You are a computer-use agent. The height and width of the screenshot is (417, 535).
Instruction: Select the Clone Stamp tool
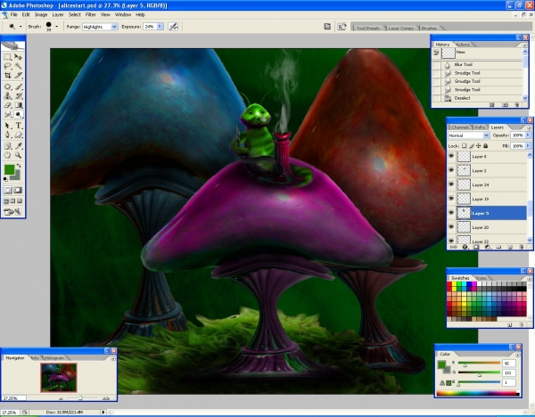click(7, 96)
